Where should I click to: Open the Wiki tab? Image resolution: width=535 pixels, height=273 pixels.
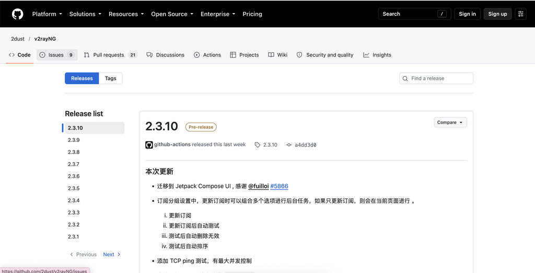pos(278,55)
